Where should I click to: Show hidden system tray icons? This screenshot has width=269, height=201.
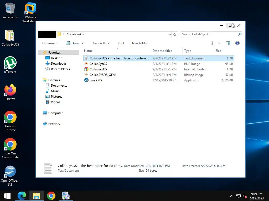point(232,196)
